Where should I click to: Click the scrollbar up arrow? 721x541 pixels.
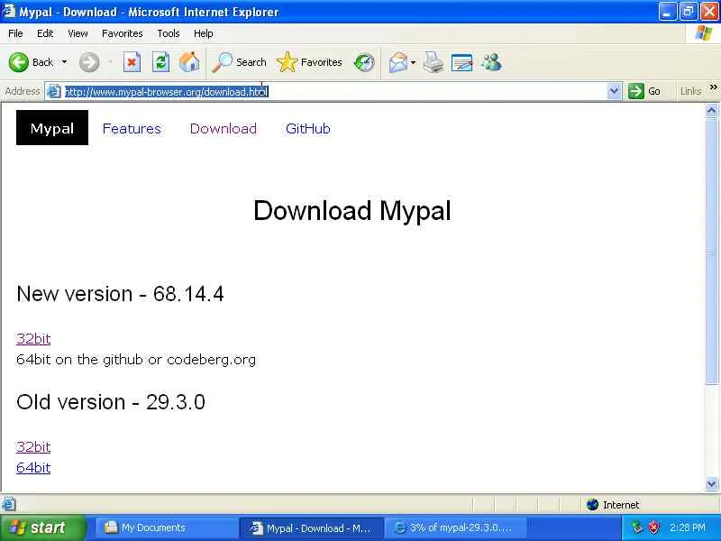[x=711, y=110]
